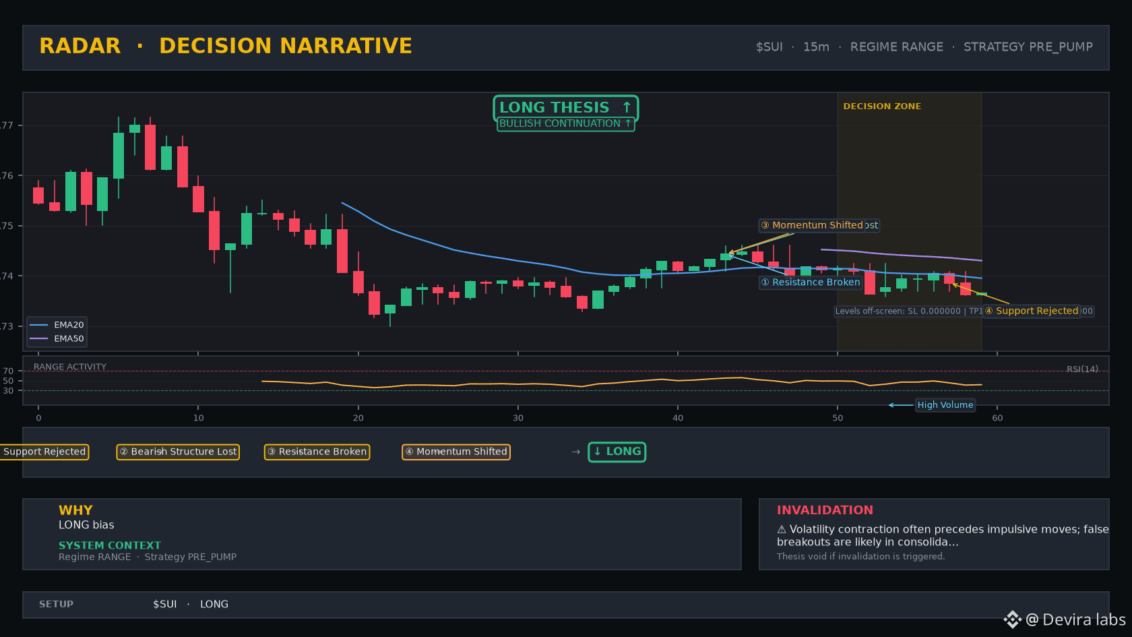This screenshot has height=637, width=1132.
Task: Click the 60 tick on the time axis
Action: (997, 418)
